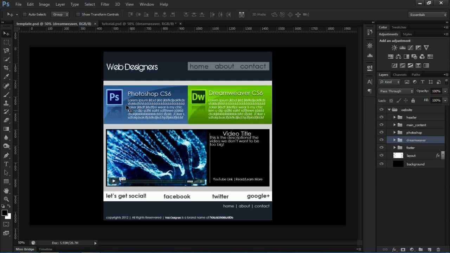The image size is (450, 253).
Task: Hide the header group
Action: tap(381, 117)
